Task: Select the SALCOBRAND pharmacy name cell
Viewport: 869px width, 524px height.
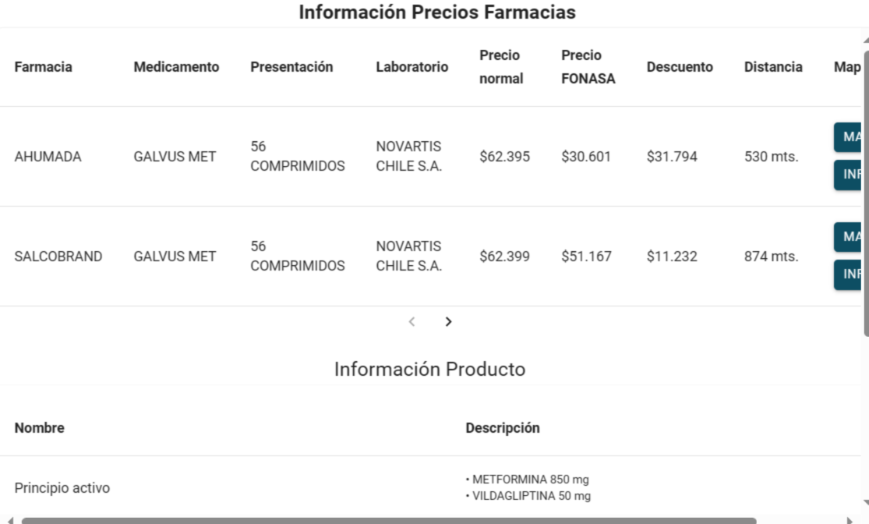Action: click(x=58, y=257)
